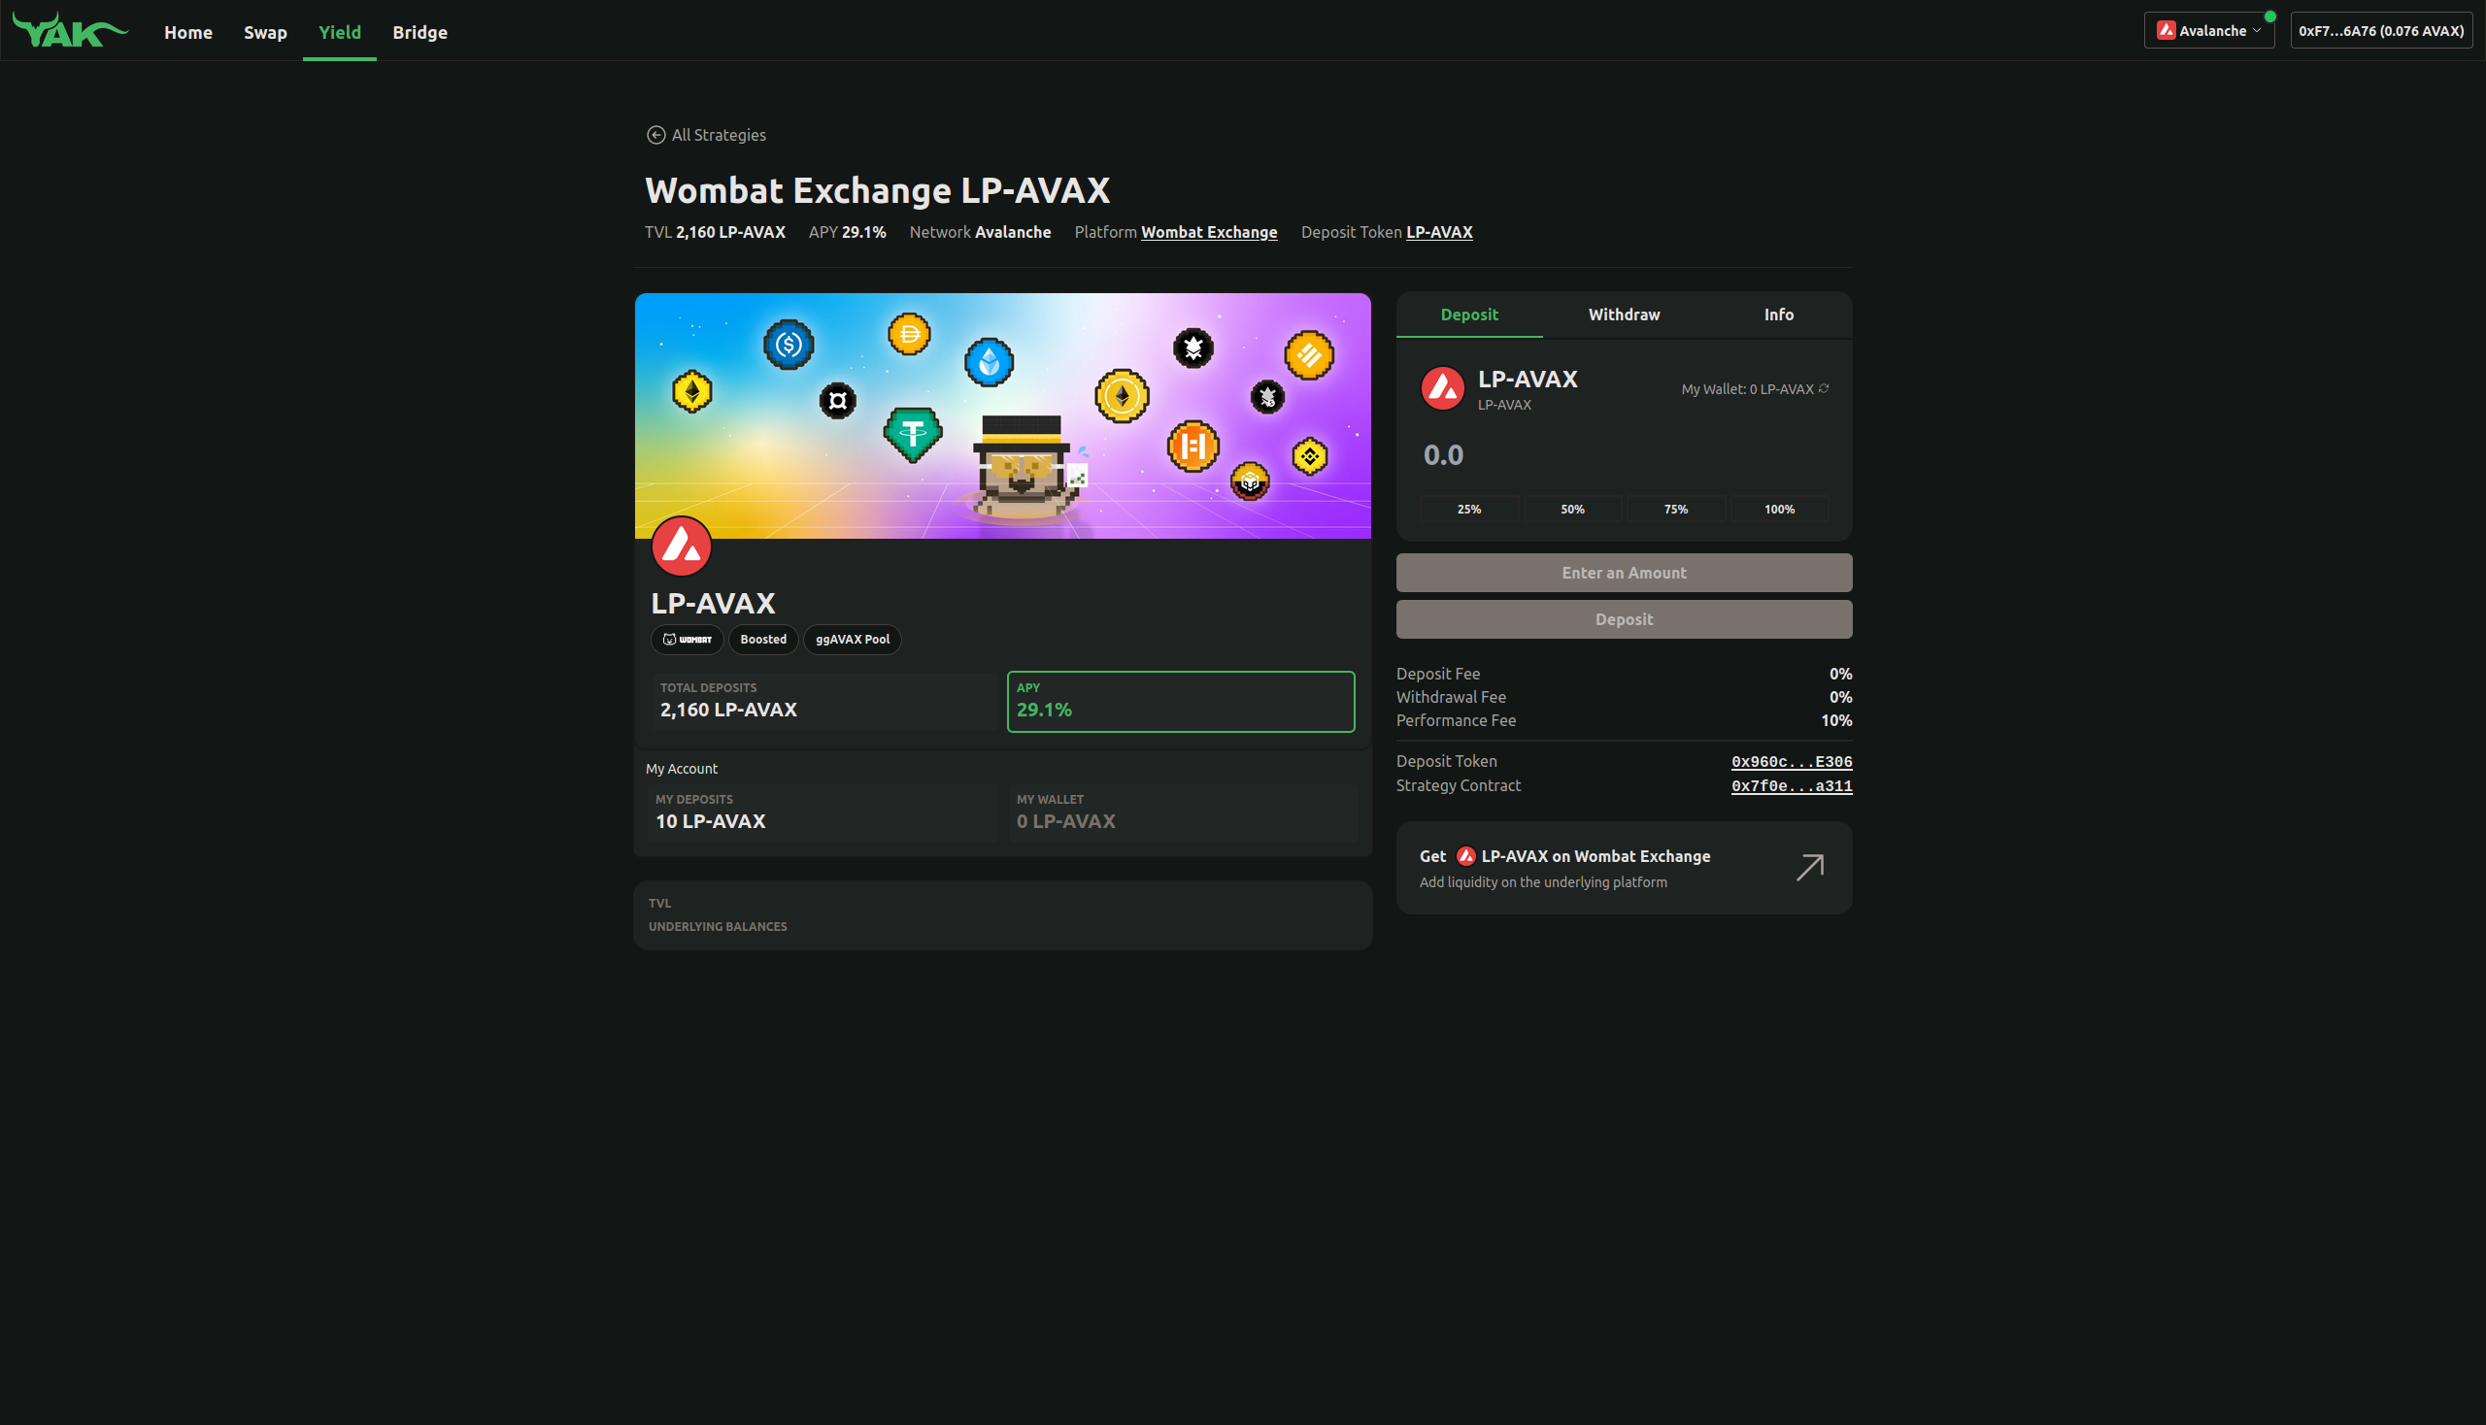Image resolution: width=2486 pixels, height=1425 pixels.
Task: Click 25% deposit amount shortcut
Action: [x=1470, y=509]
